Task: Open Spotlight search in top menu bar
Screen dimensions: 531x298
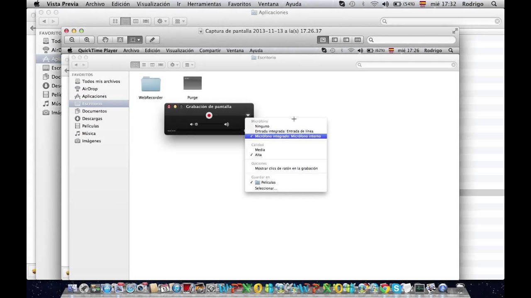Action: pyautogui.click(x=494, y=4)
